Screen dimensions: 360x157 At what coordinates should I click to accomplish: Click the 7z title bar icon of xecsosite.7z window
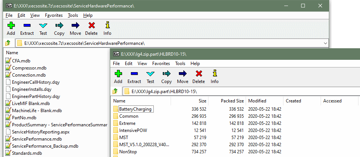pyautogui.click(x=9, y=6)
